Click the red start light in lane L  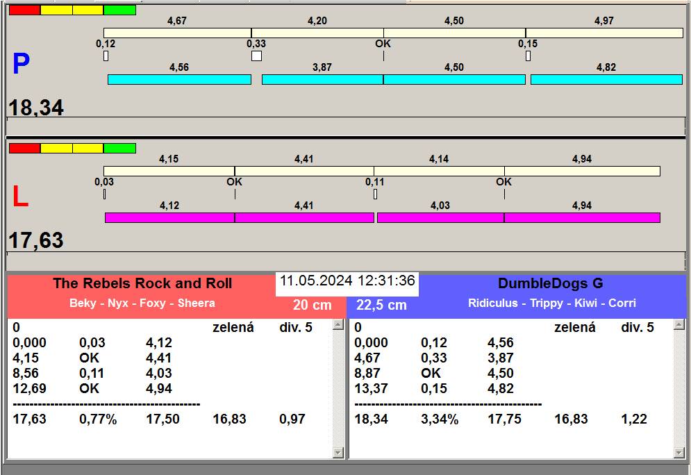coord(24,148)
